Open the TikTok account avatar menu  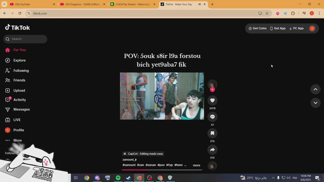pos(312,28)
